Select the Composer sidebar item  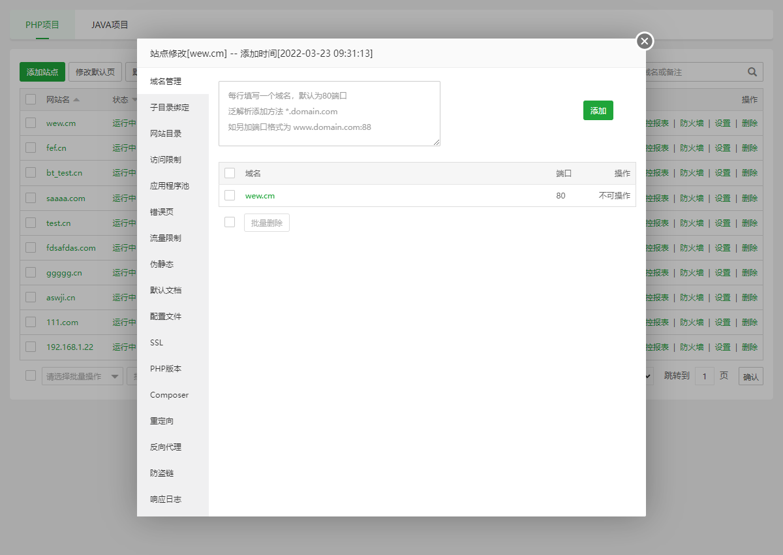169,395
